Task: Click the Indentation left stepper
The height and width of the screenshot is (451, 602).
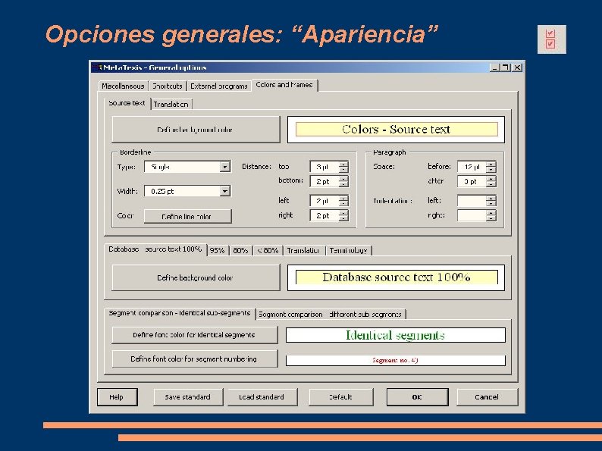Action: (491, 201)
